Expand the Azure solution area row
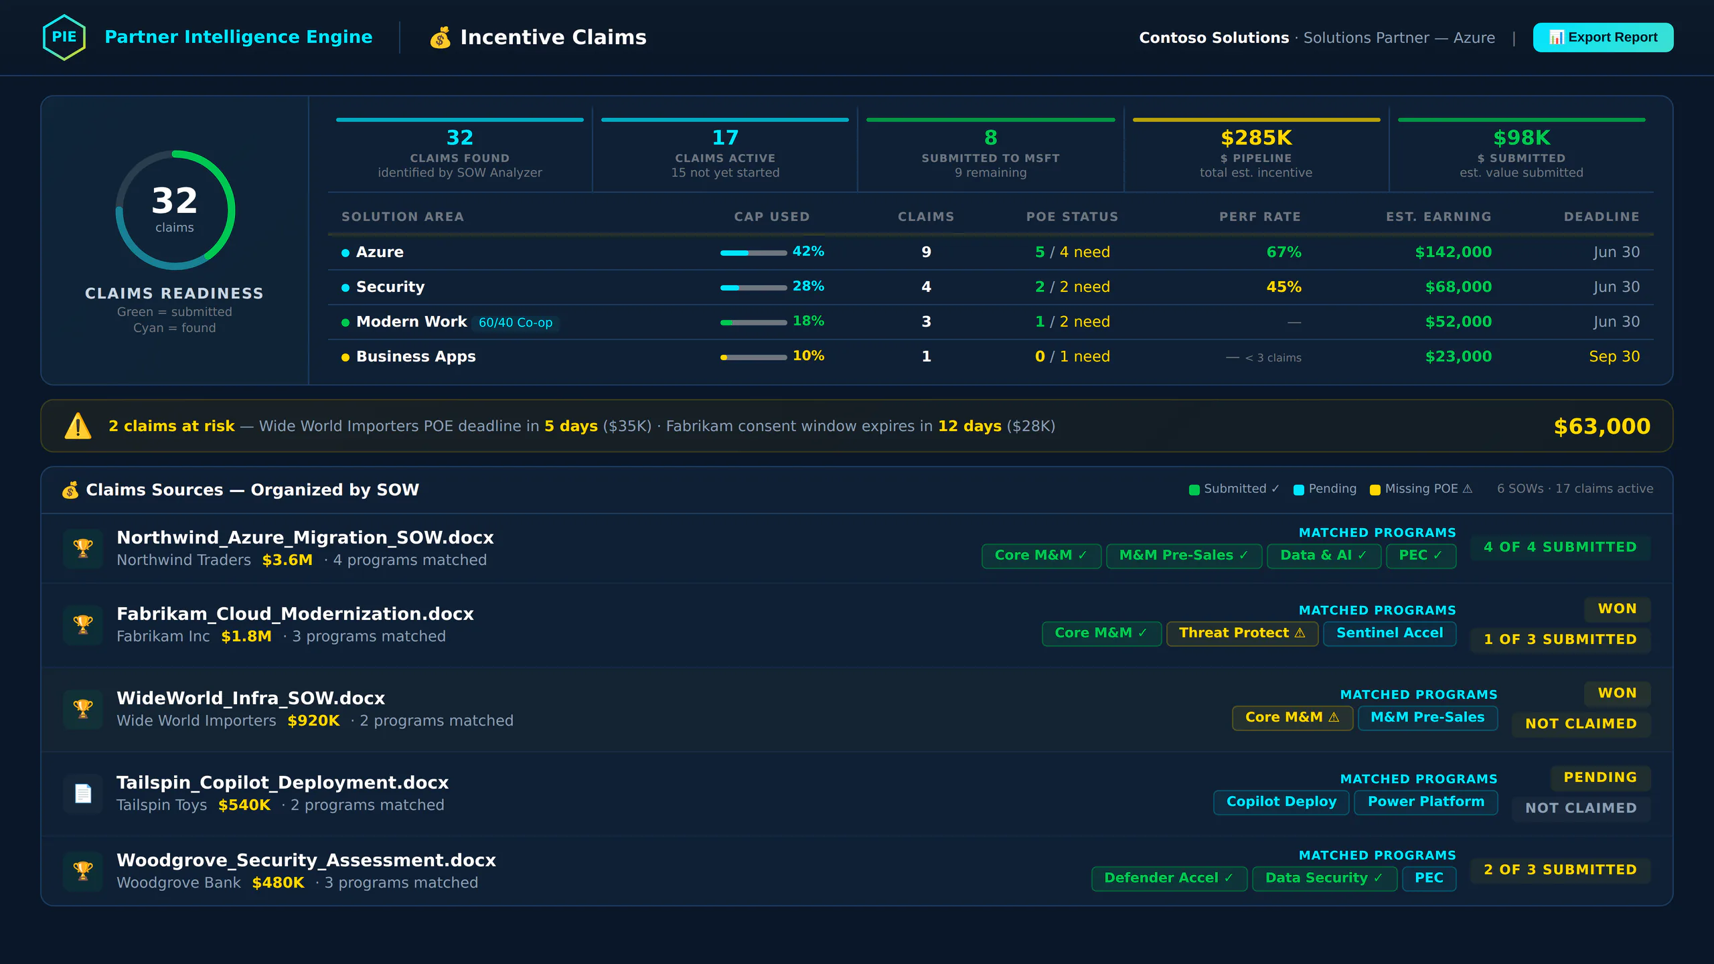Image resolution: width=1714 pixels, height=964 pixels. (380, 252)
